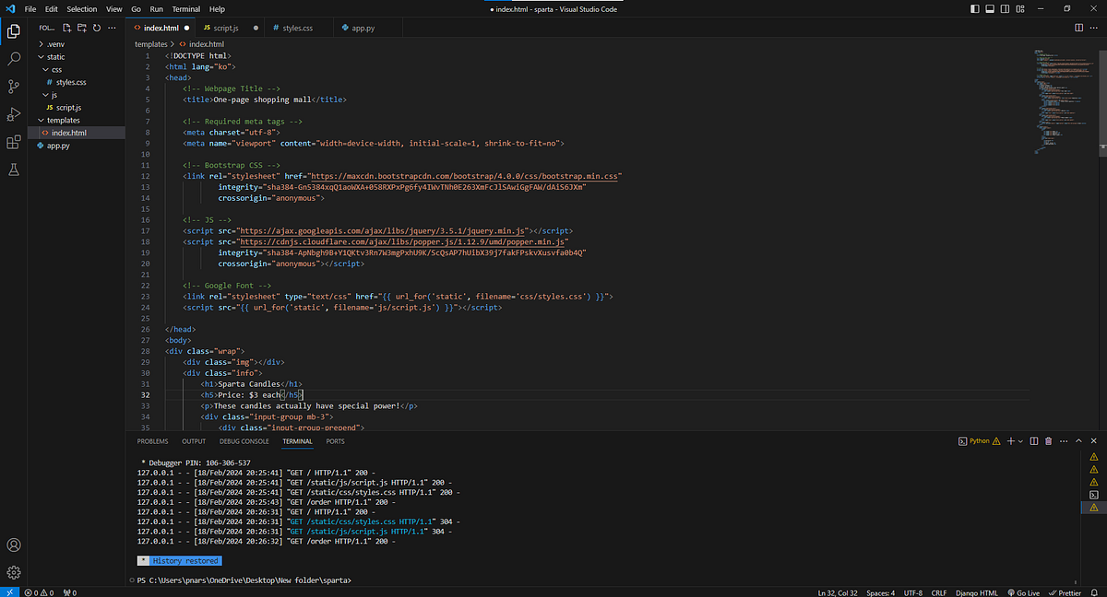Open Accounts icon at sidebar bottom

(x=14, y=544)
